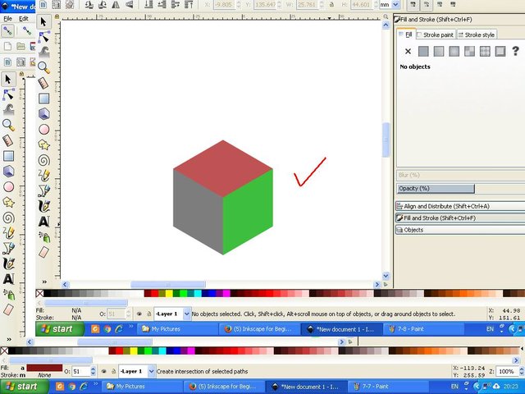Pick the yellow swatch in palette
The width and height of the screenshot is (525, 394).
(x=168, y=293)
